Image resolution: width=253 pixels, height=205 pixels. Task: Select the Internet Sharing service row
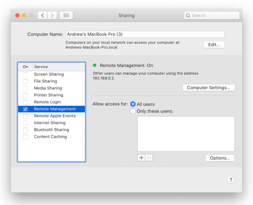click(52, 123)
